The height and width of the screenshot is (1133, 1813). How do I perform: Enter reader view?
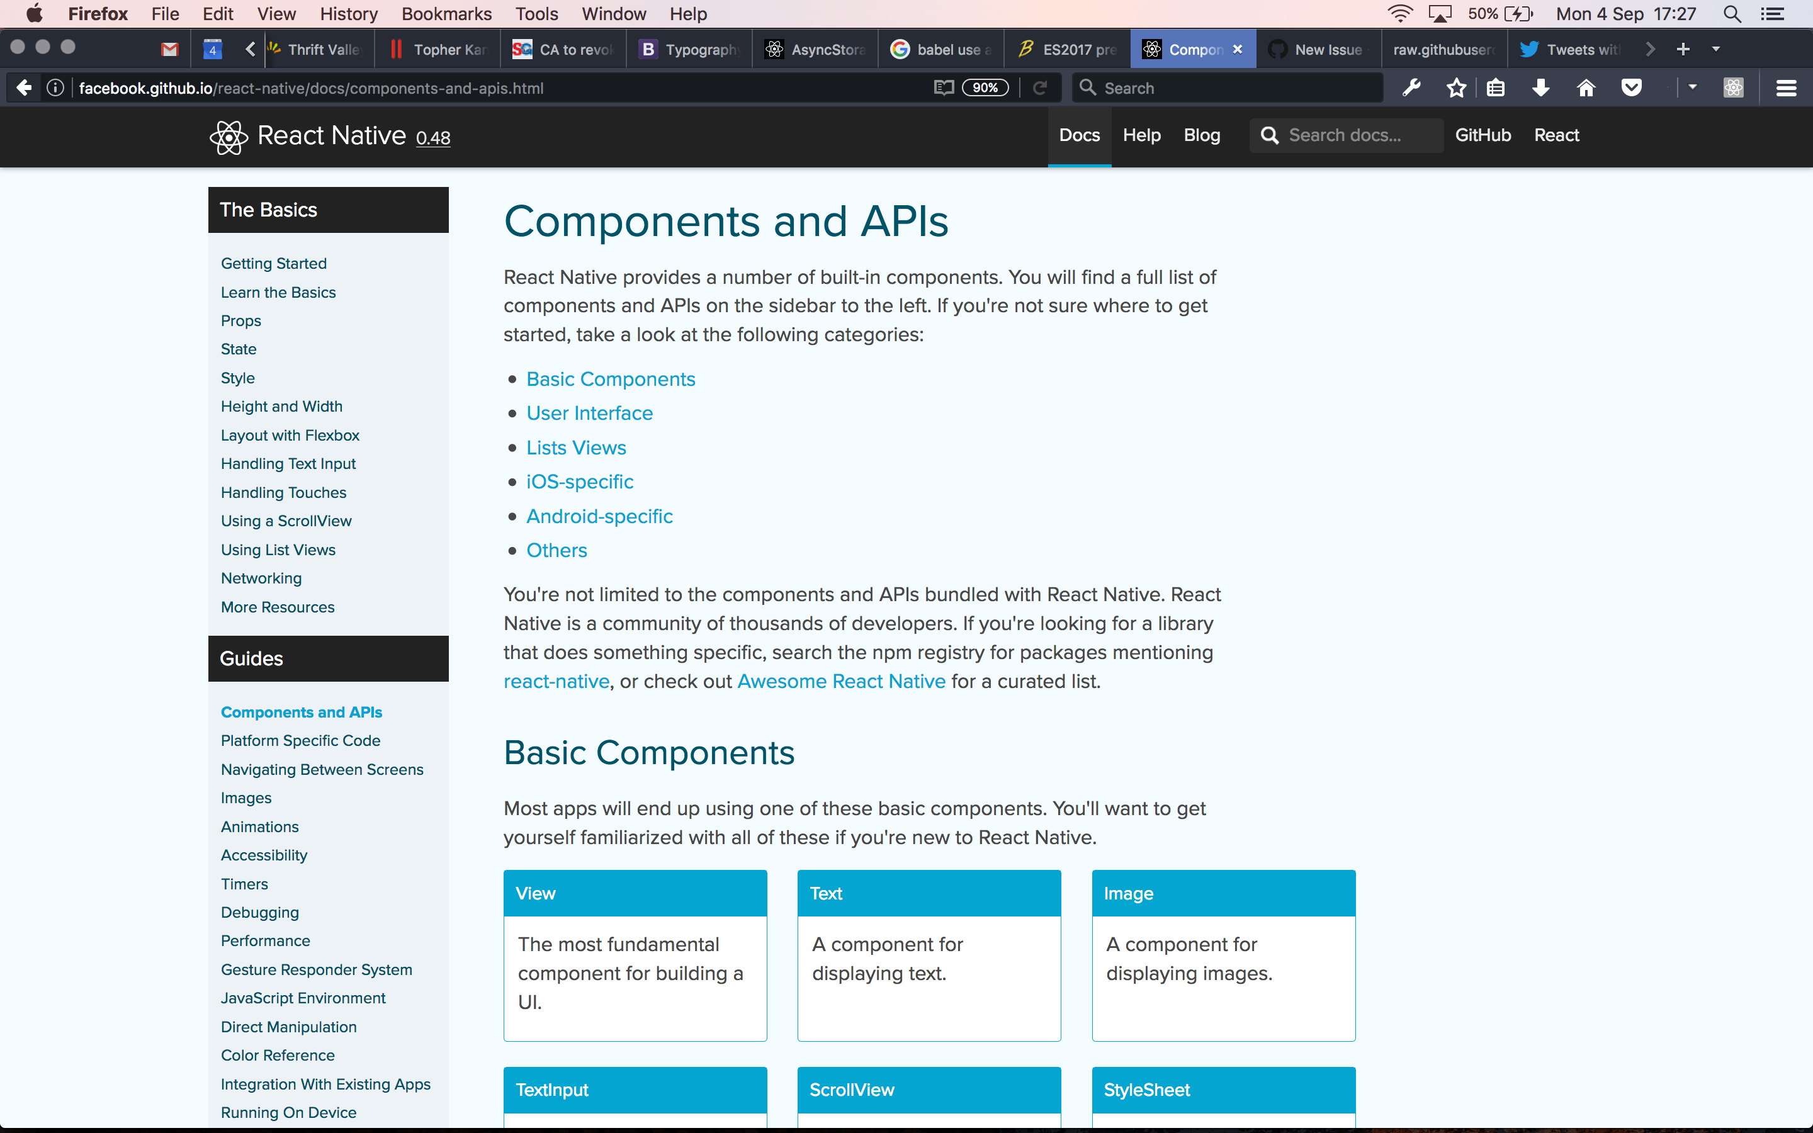tap(944, 87)
